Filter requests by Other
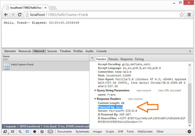 pos(160,132)
